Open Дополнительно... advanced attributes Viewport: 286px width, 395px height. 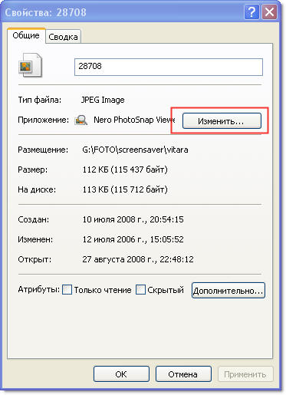pyautogui.click(x=228, y=291)
